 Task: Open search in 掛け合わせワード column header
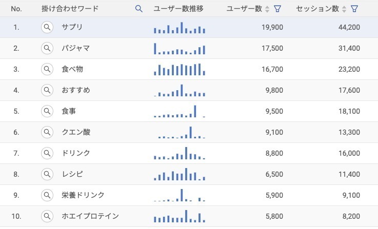[x=138, y=9]
